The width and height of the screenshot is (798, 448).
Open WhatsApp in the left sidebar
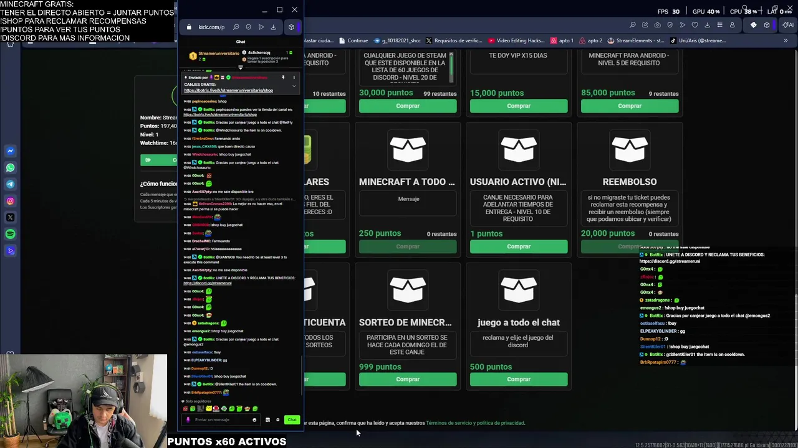pos(10,167)
